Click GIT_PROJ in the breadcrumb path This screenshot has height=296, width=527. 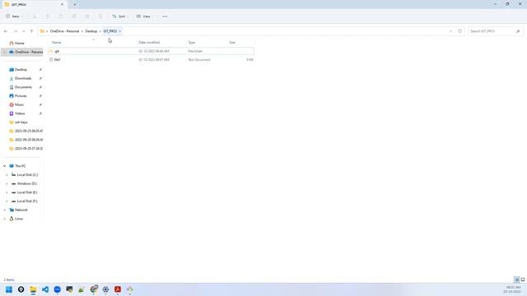pyautogui.click(x=110, y=31)
